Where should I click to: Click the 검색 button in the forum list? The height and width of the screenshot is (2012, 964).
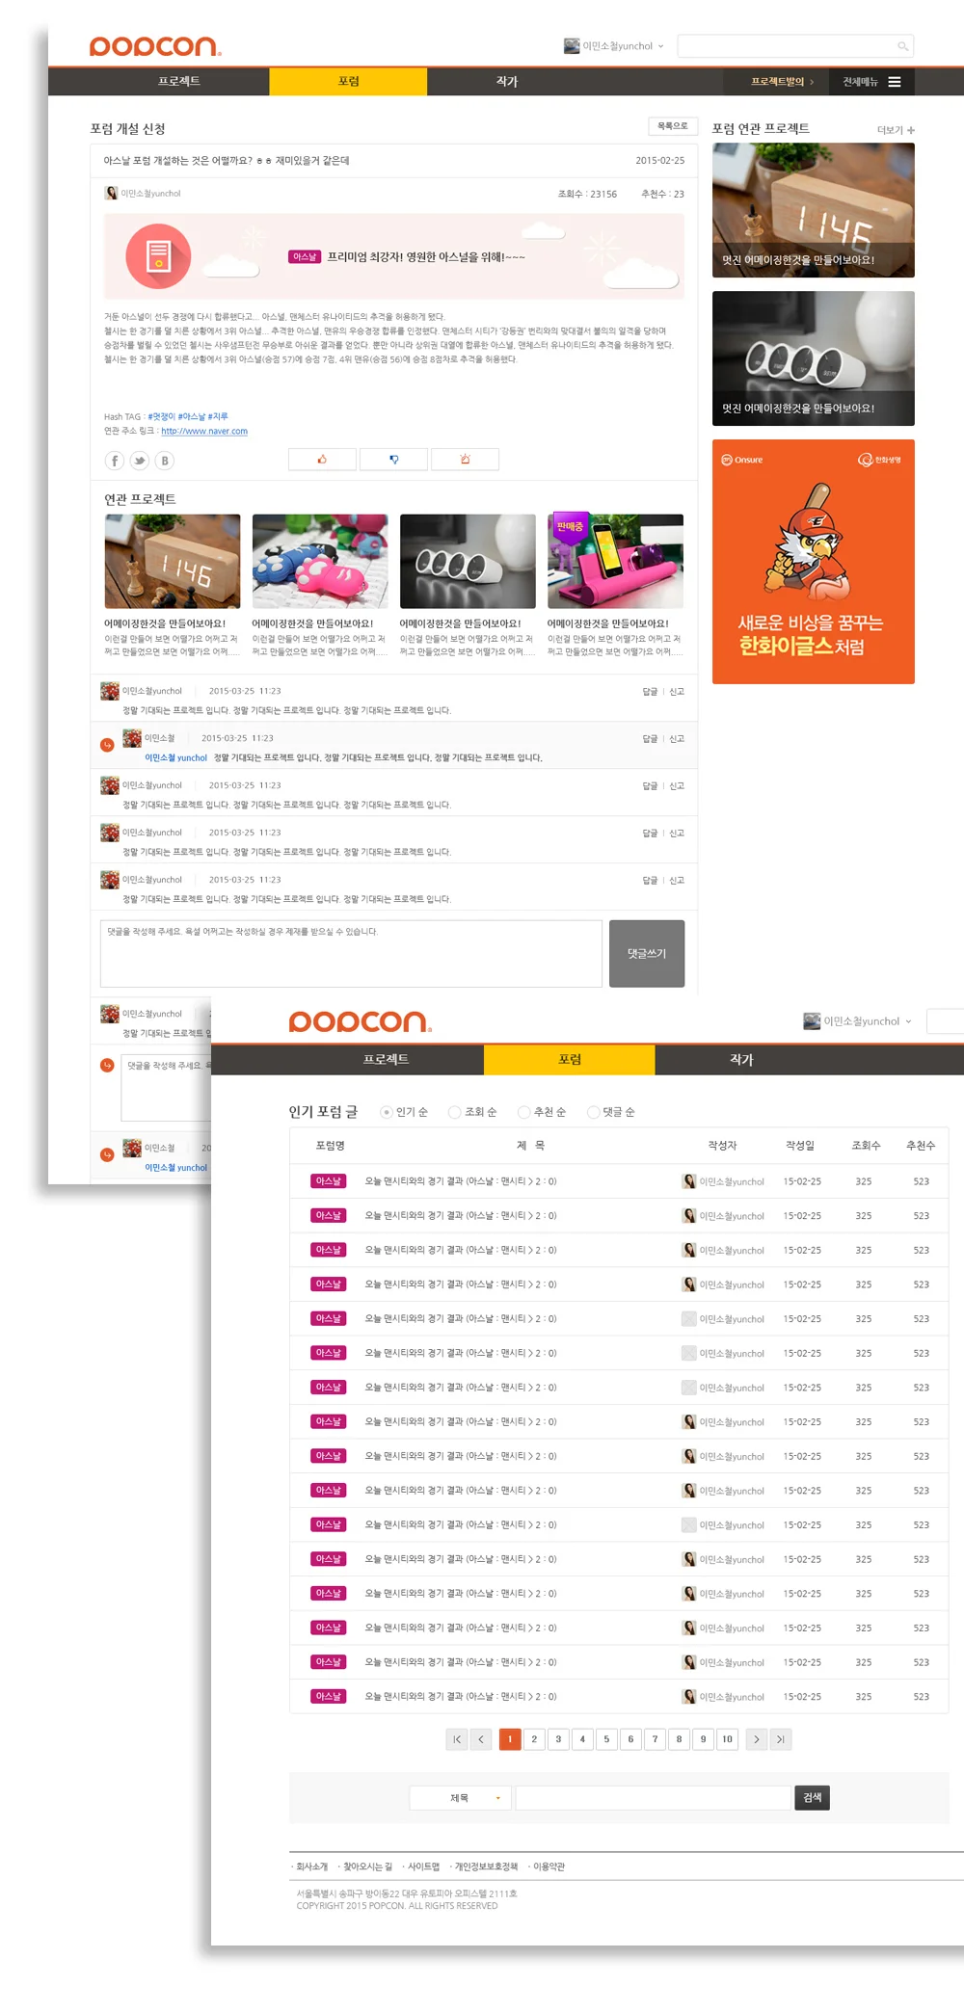click(x=813, y=1798)
